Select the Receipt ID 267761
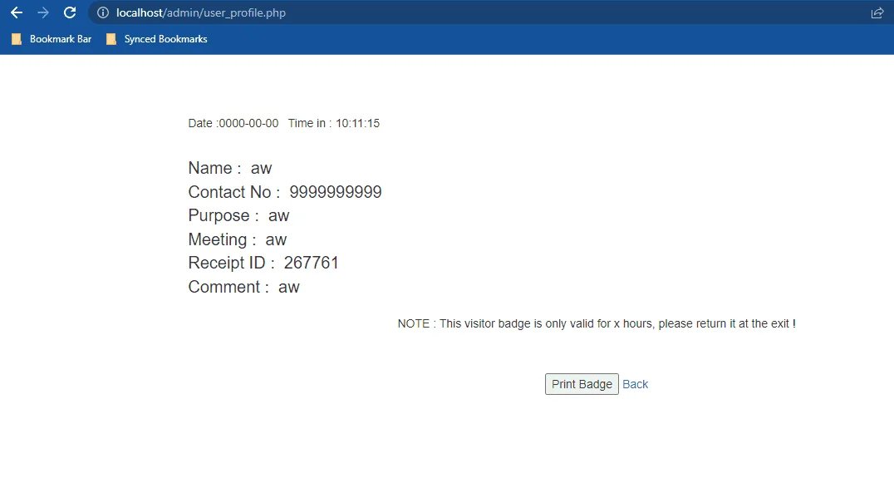Image resolution: width=894 pixels, height=483 pixels. click(x=312, y=263)
